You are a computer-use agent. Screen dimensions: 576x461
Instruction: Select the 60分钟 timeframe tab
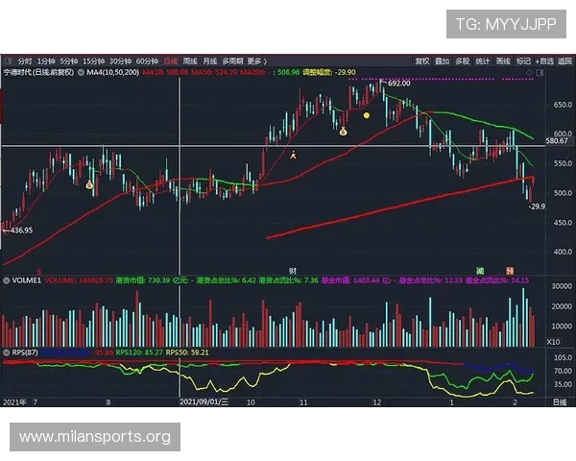(x=147, y=60)
